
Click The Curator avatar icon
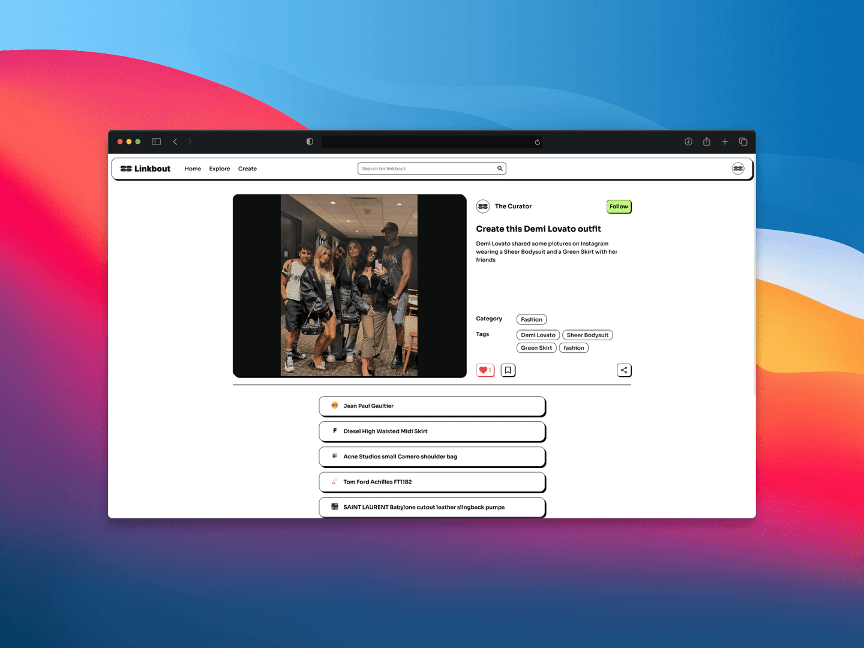pyautogui.click(x=483, y=206)
